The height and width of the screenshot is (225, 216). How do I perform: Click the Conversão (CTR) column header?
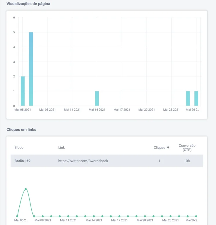[x=187, y=147]
